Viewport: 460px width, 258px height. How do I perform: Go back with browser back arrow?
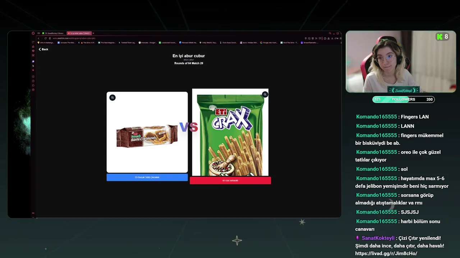[x=38, y=38]
